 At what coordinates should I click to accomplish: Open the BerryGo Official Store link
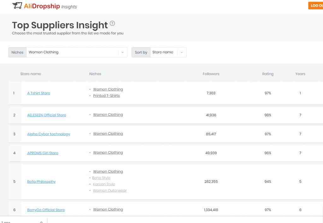click(x=46, y=210)
